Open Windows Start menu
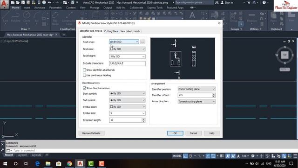Screen dimensions: 298x168 click(5, 164)
